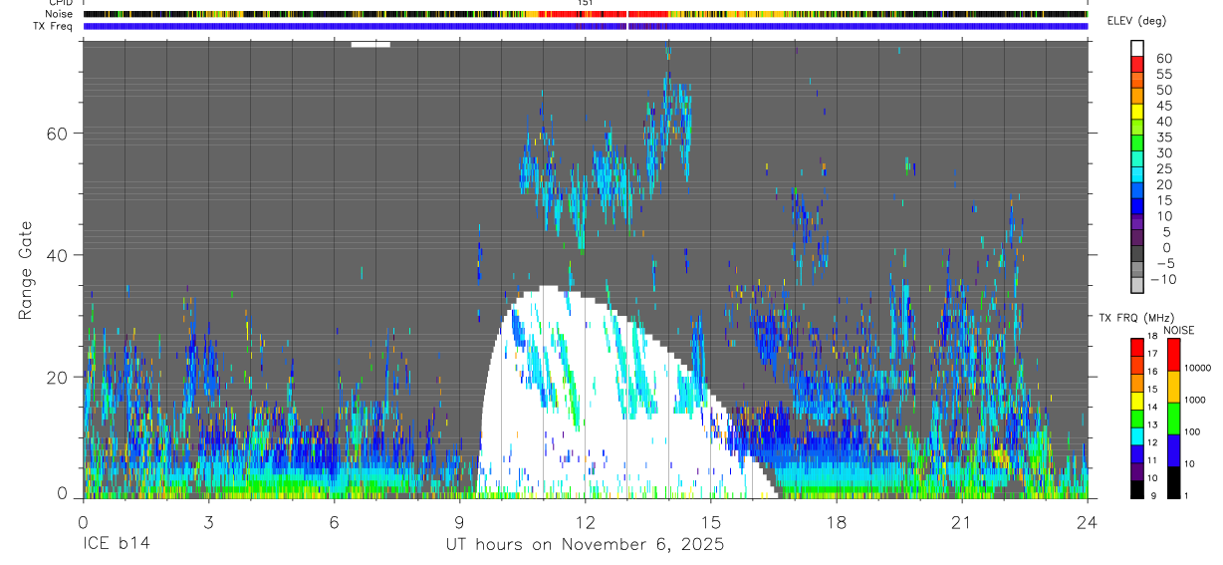The width and height of the screenshot is (1223, 565).
Task: Click the 'ELEV (deg)' legend title
Action: 1136,21
